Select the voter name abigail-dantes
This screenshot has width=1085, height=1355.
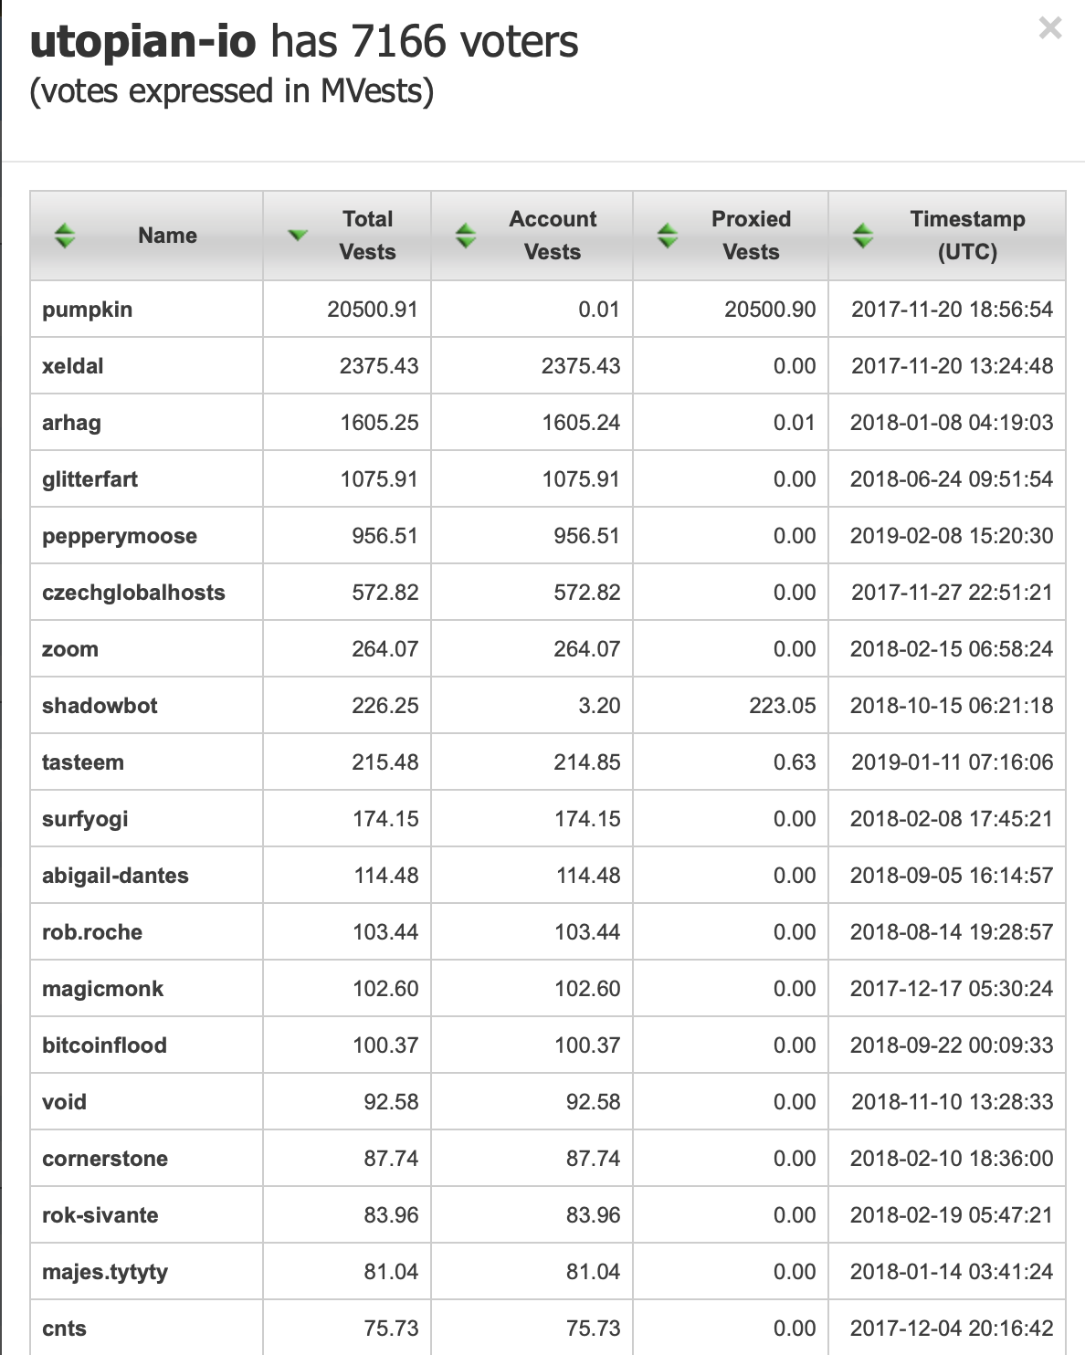(x=115, y=876)
